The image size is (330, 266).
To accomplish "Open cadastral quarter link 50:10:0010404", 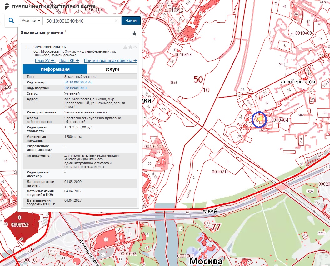I will (76, 88).
